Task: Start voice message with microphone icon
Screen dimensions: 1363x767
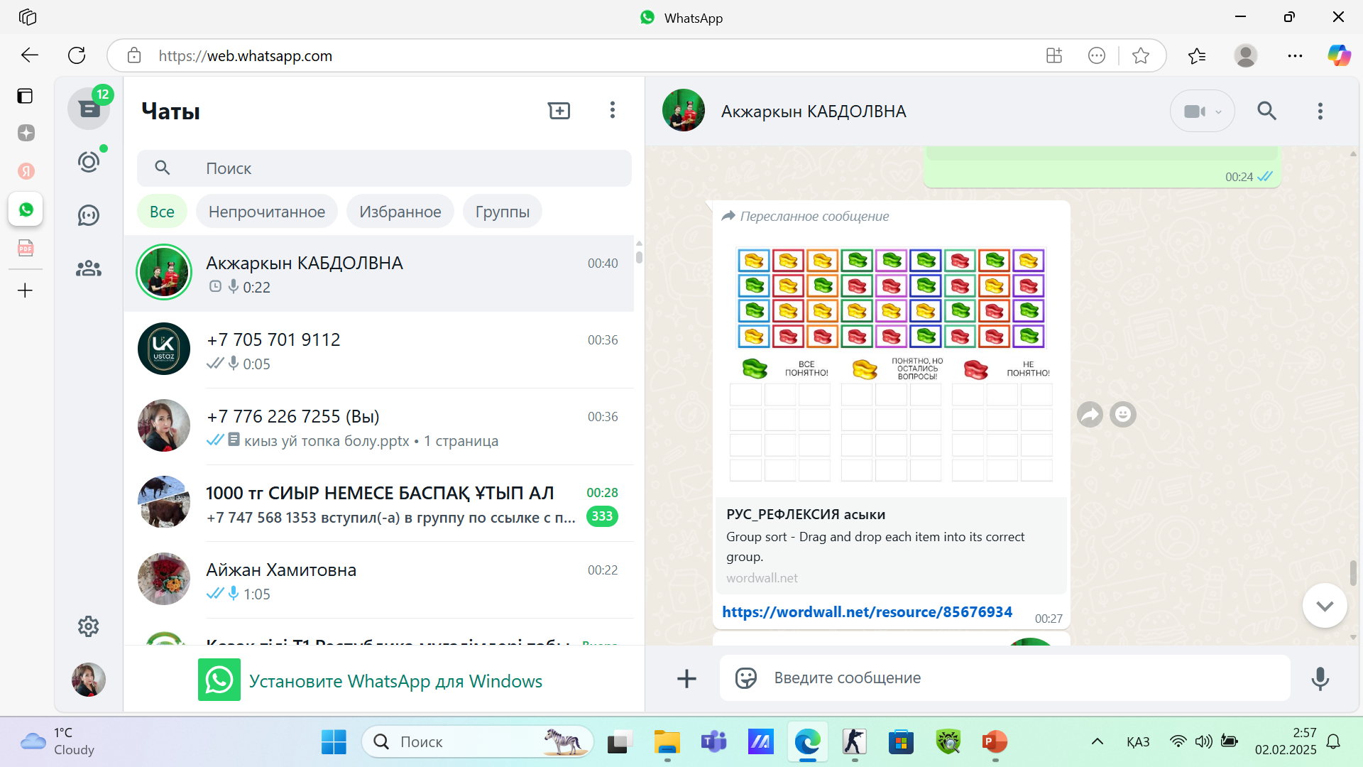Action: (1320, 678)
